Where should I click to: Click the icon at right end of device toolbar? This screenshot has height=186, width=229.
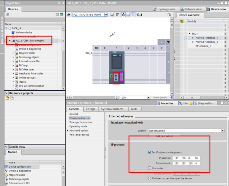(169, 15)
